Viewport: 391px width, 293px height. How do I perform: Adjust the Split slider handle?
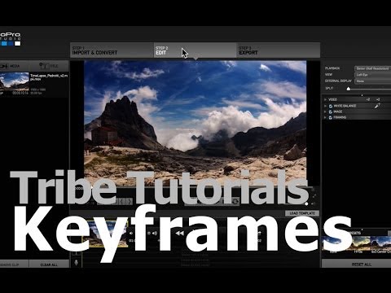coord(349,89)
